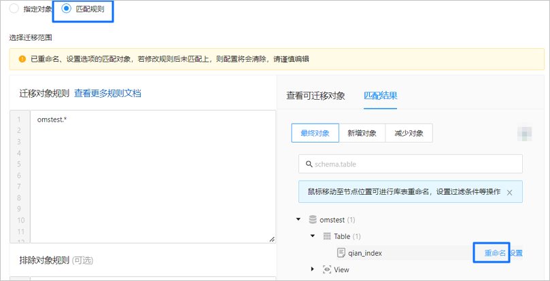Click the schema.table search field
This screenshot has width=550, height=281.
click(x=411, y=164)
